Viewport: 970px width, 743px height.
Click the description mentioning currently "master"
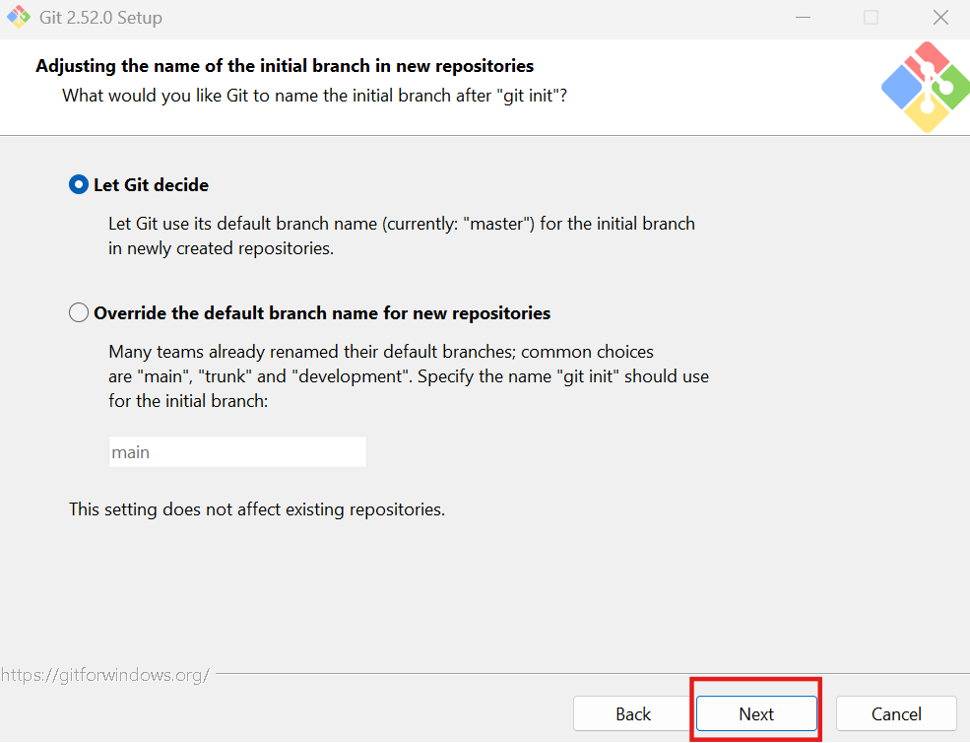click(x=402, y=236)
